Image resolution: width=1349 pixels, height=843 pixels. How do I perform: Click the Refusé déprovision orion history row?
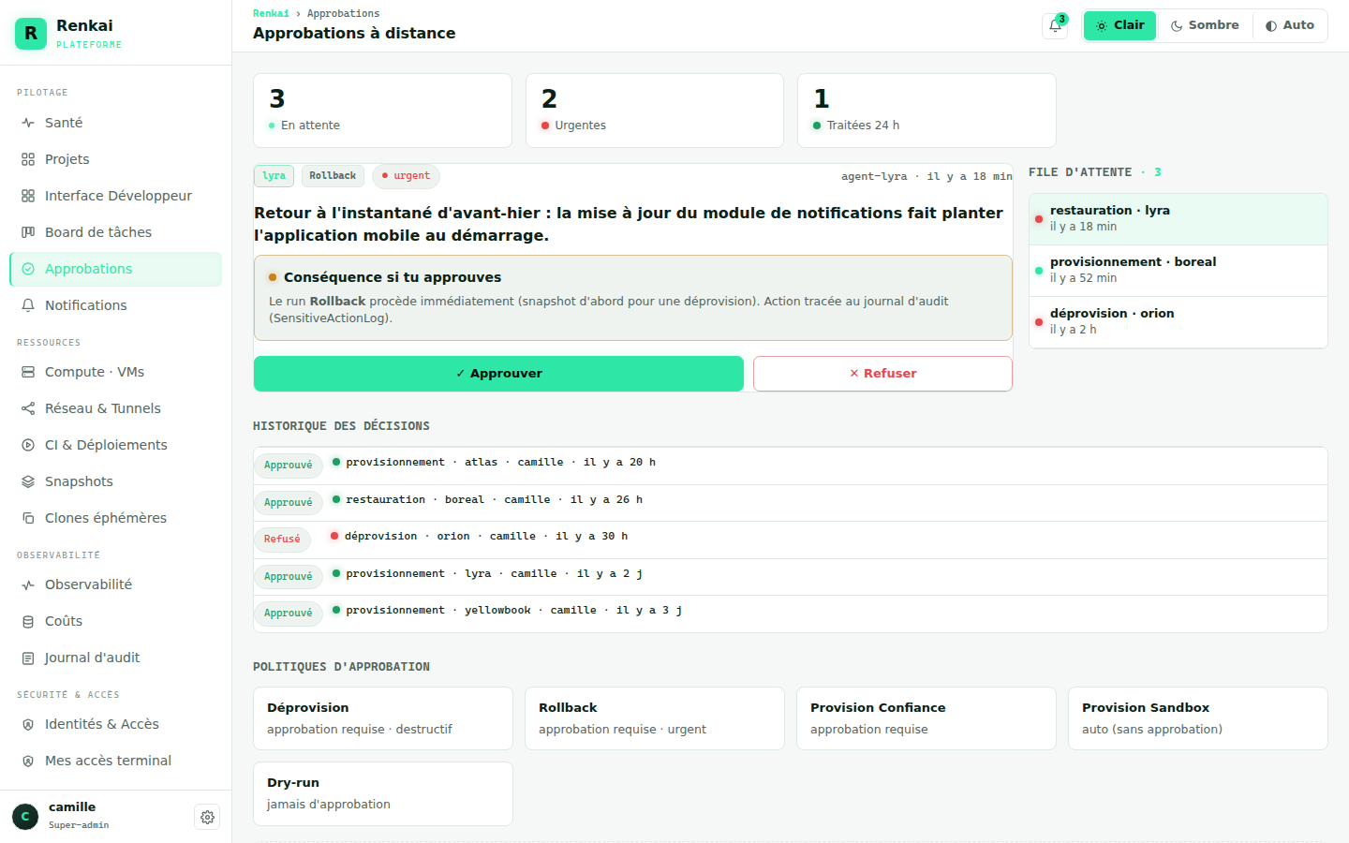point(791,540)
